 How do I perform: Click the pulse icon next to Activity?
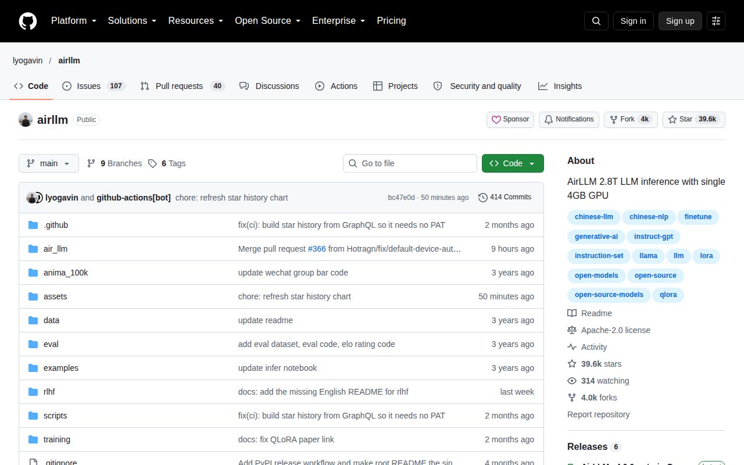[x=572, y=347]
